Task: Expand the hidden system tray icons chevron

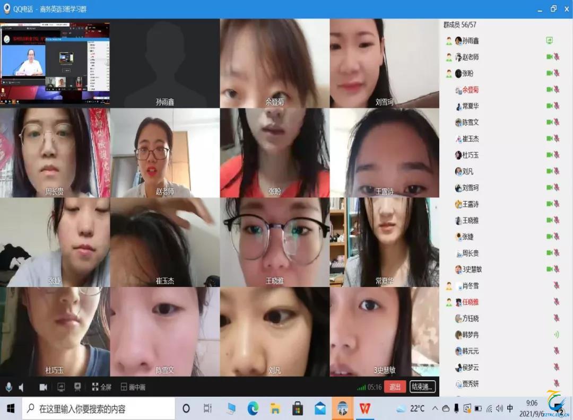Action: click(435, 409)
